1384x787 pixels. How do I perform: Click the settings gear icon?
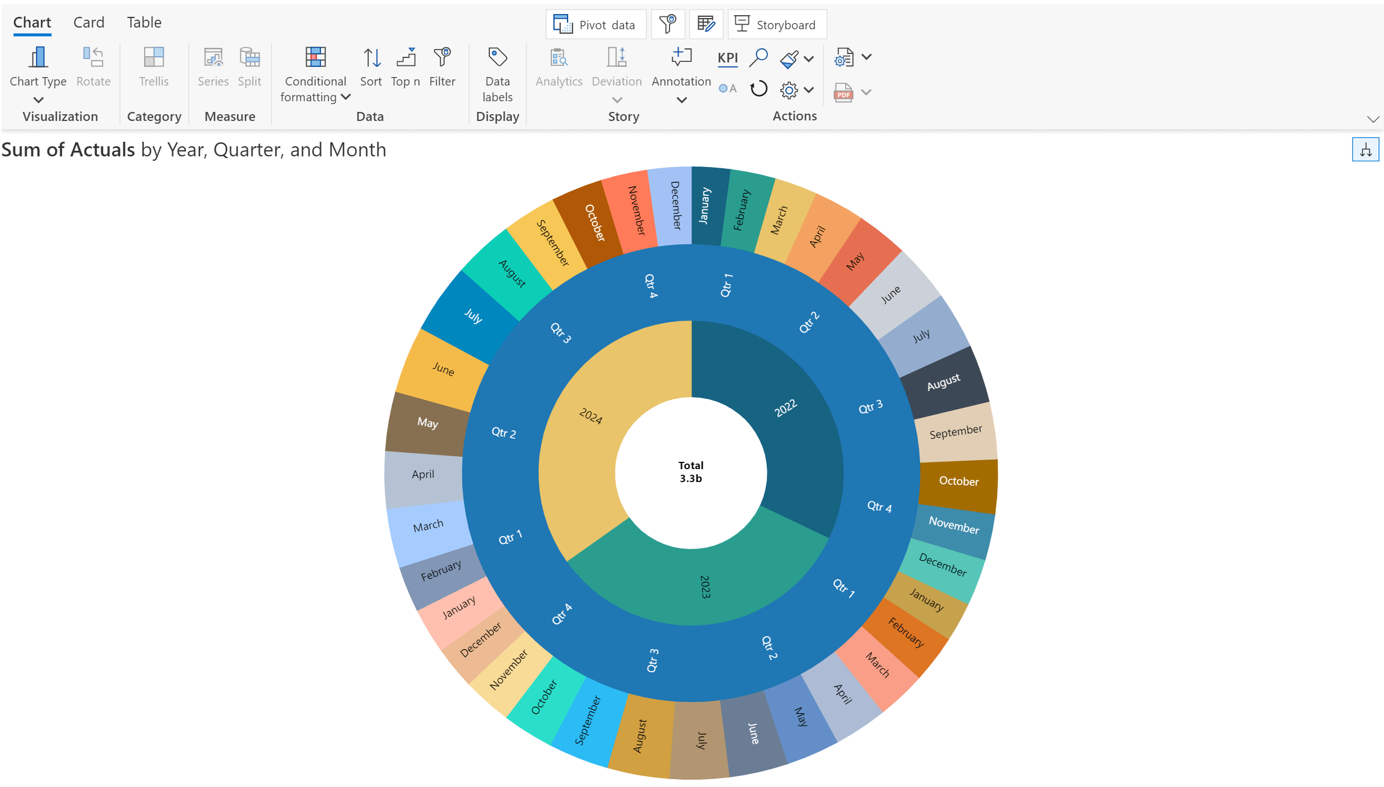point(789,90)
